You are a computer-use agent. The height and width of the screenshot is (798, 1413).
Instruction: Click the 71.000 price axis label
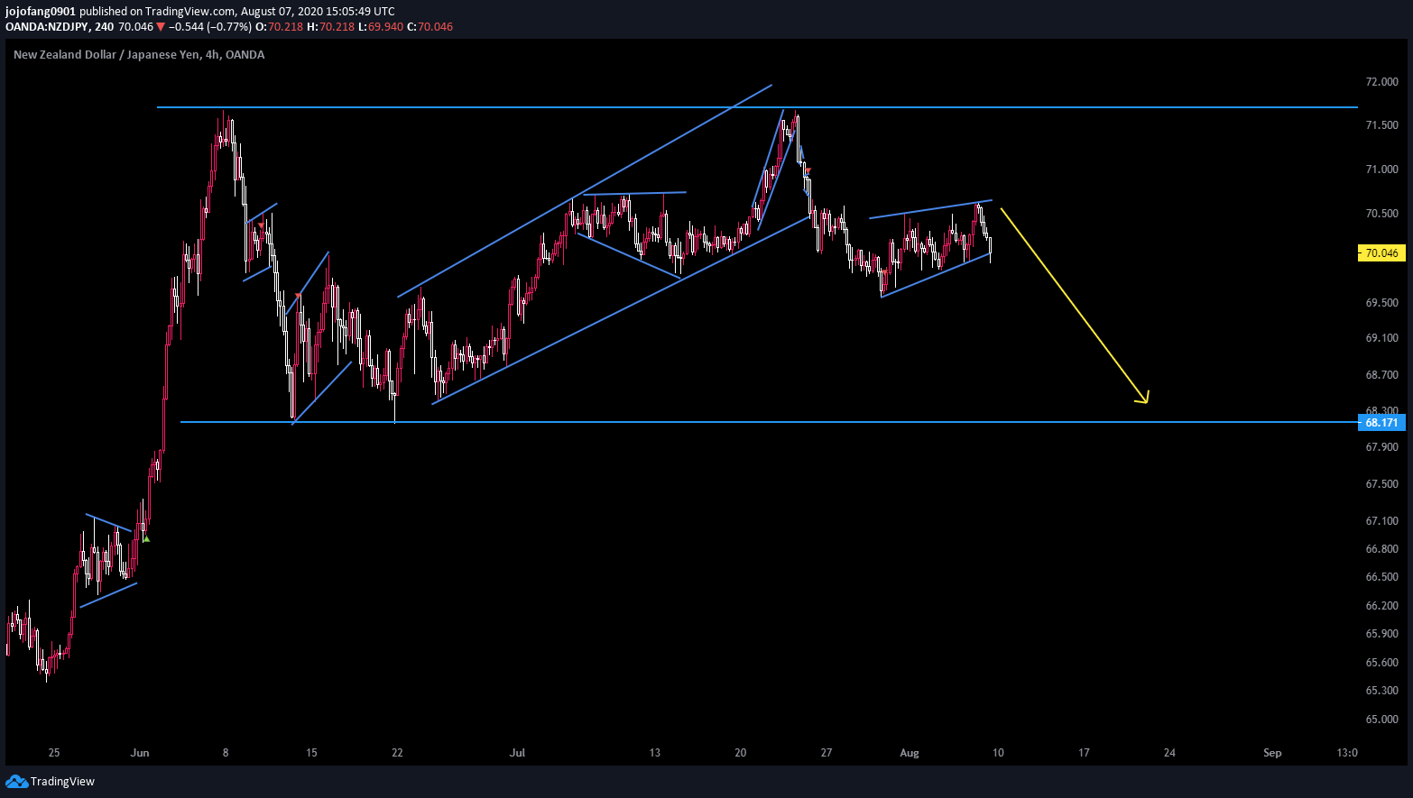1381,170
